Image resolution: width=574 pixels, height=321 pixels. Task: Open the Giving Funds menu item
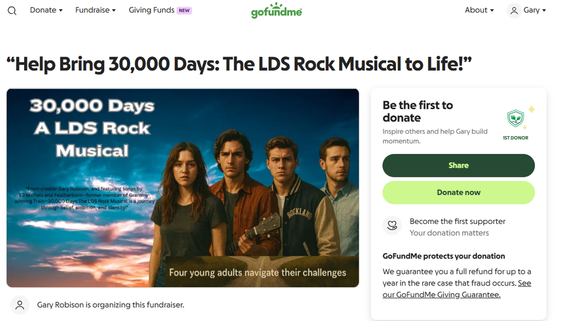(151, 10)
